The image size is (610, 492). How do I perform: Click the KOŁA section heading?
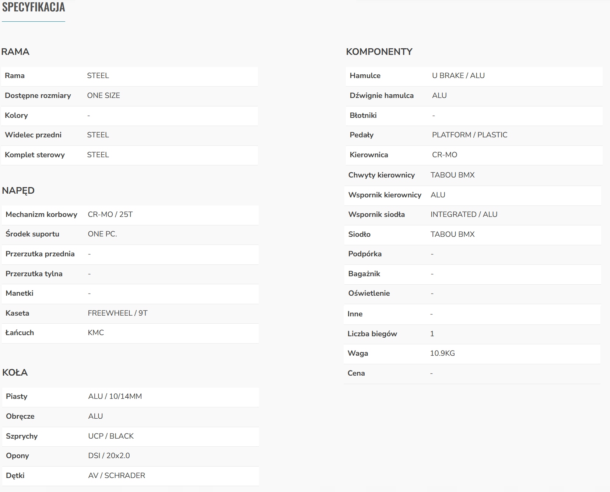tap(15, 372)
